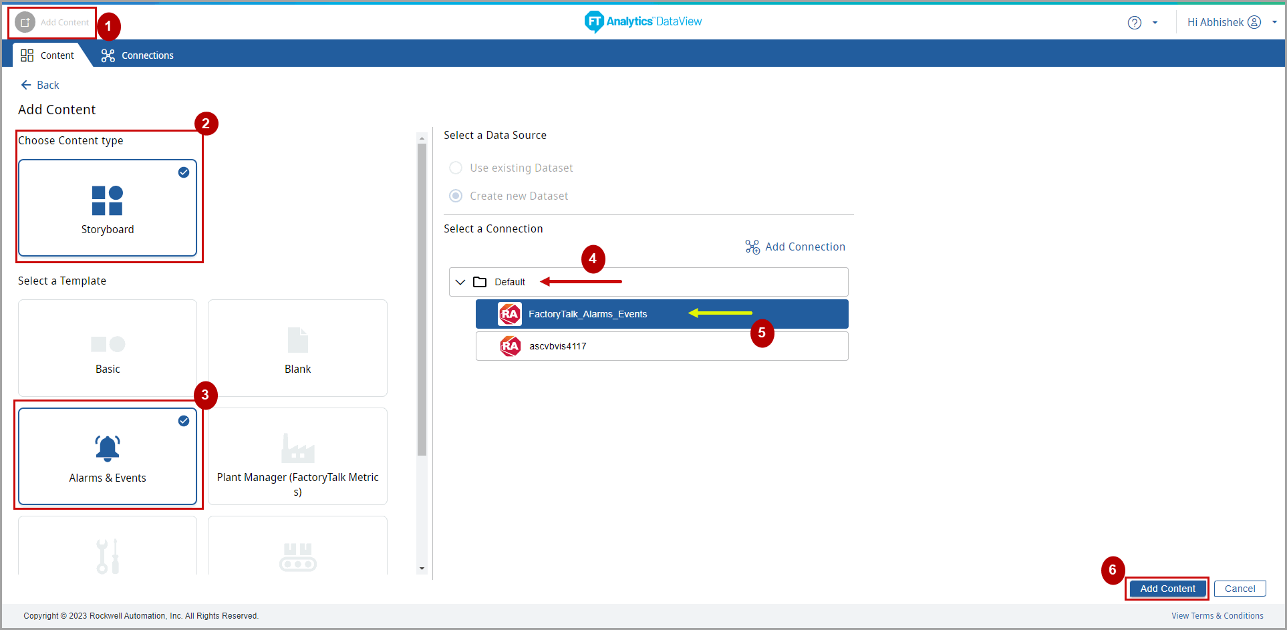Viewport: 1287px width, 630px height.
Task: Click the Add Connection node icon
Action: [752, 247]
